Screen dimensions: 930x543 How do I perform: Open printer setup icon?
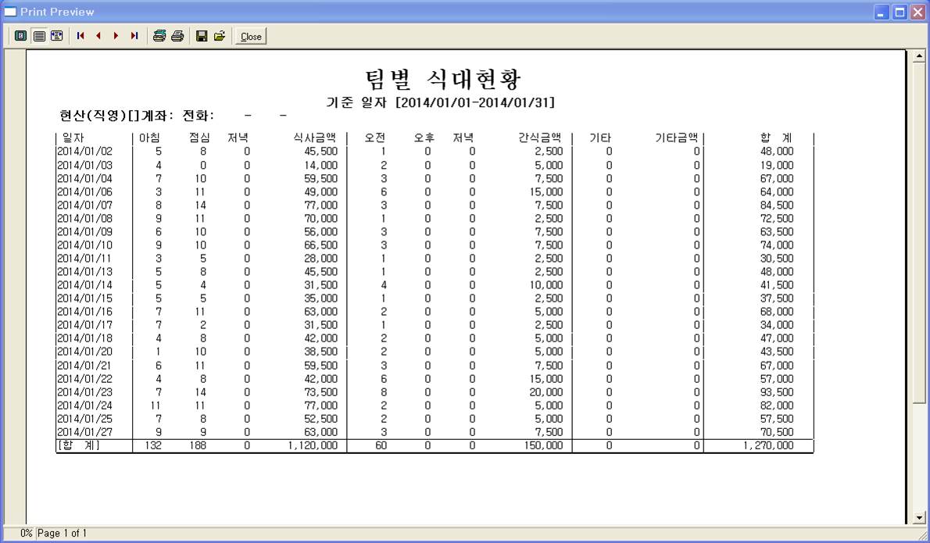[x=159, y=36]
